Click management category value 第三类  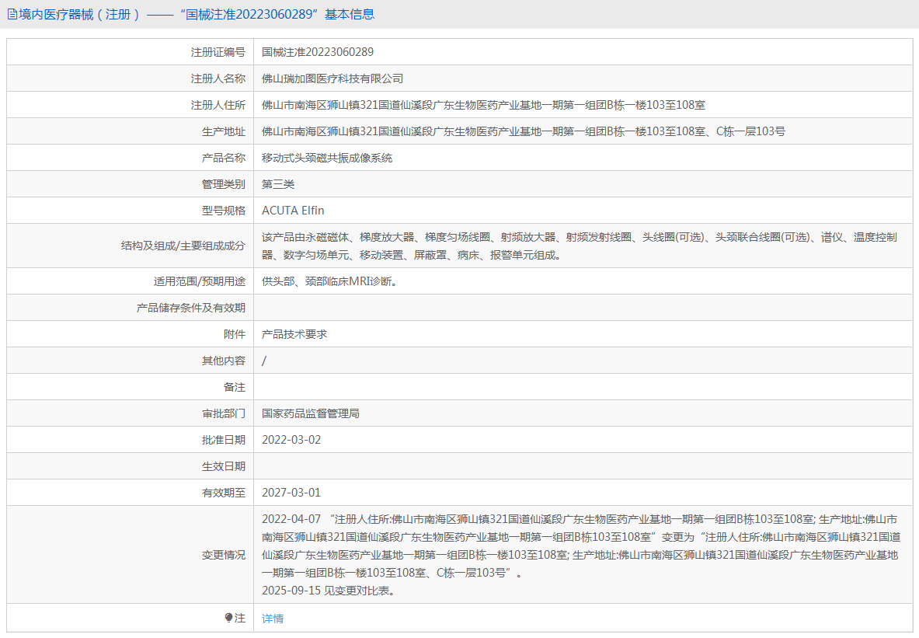coord(278,184)
